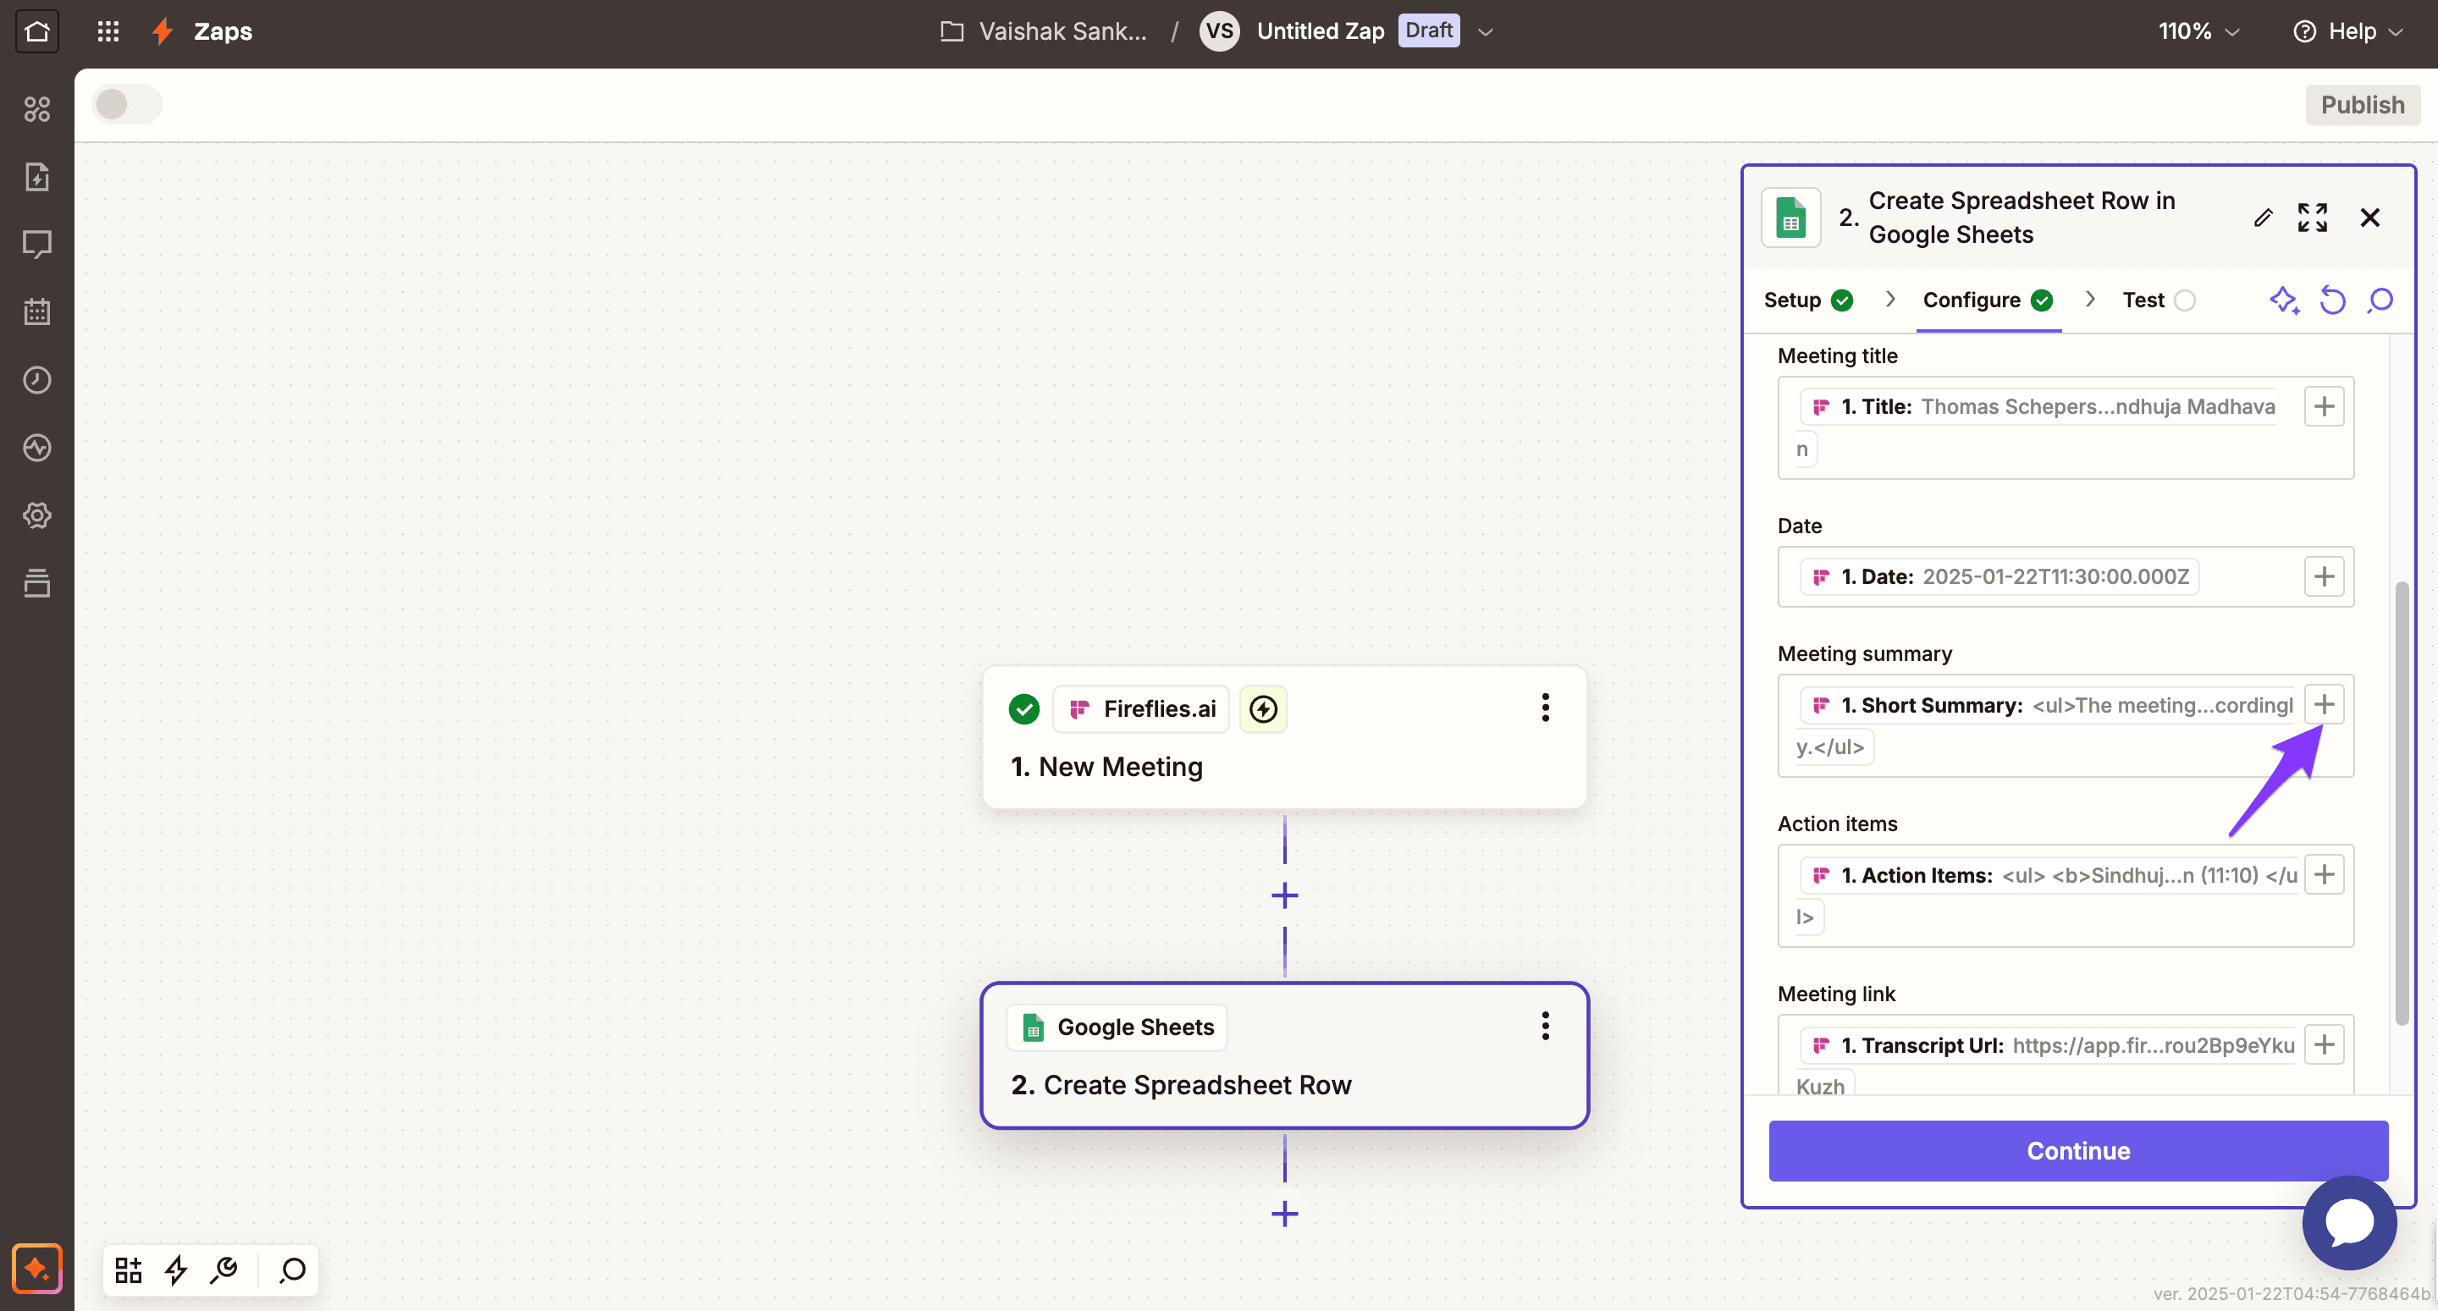This screenshot has width=2438, height=1311.
Task: Click the Google Sheets app chip
Action: coord(1117,1027)
